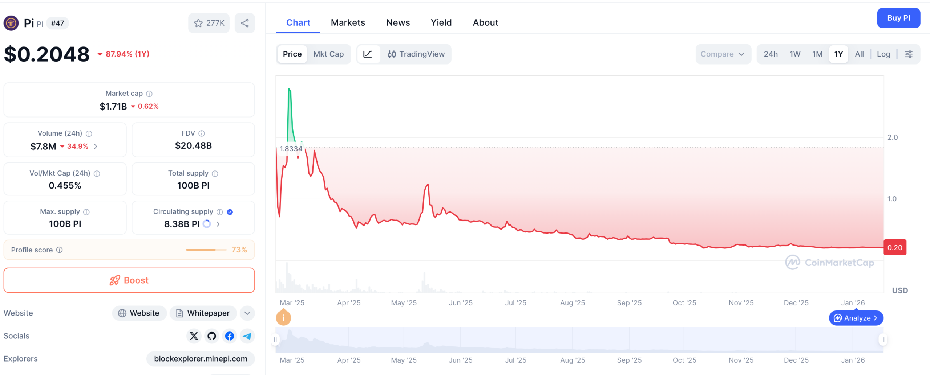Show the Market cap info tooltip
This screenshot has width=930, height=375.
(x=149, y=94)
